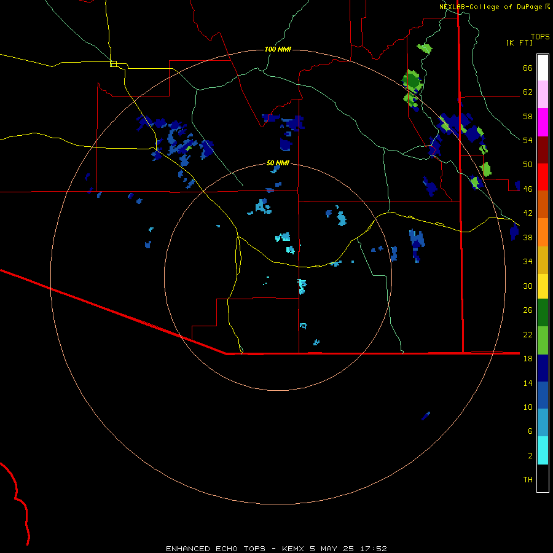Click the dark green echo cell on the 100 NMI ring
This screenshot has height=553, width=553.
[412, 80]
